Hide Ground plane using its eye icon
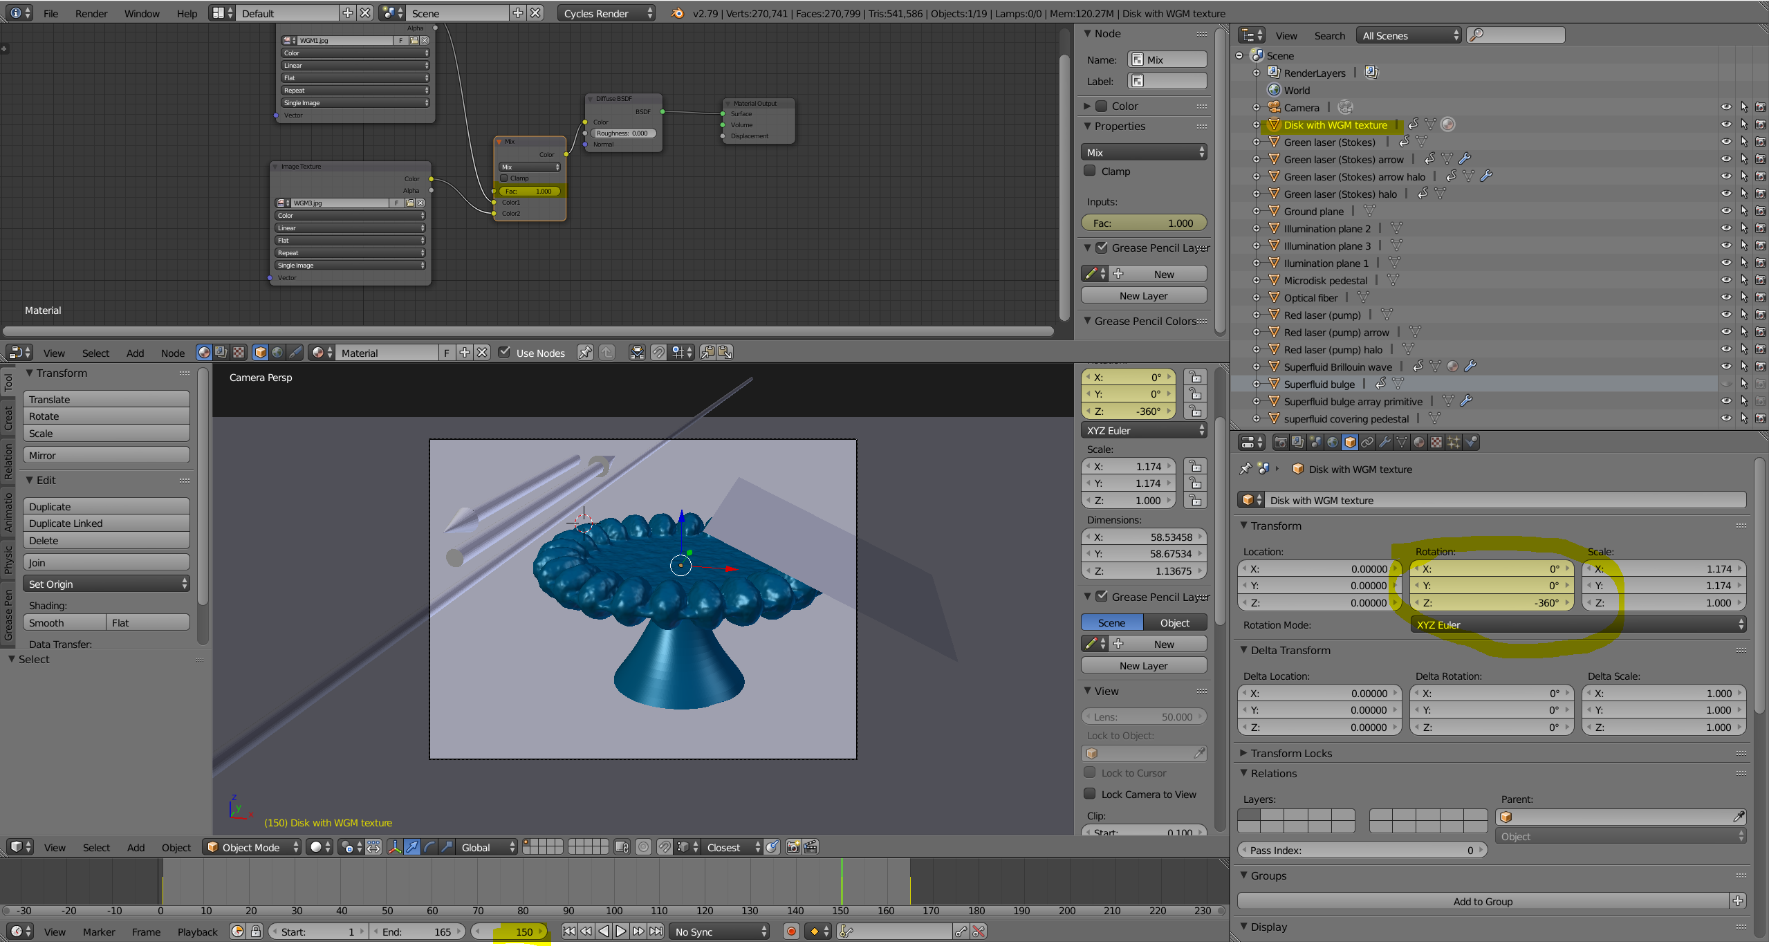 (x=1726, y=211)
